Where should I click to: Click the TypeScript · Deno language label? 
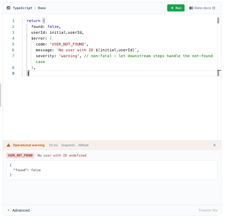(29, 8)
